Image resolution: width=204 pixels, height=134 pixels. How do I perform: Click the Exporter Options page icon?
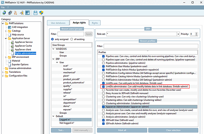coord(10,65)
